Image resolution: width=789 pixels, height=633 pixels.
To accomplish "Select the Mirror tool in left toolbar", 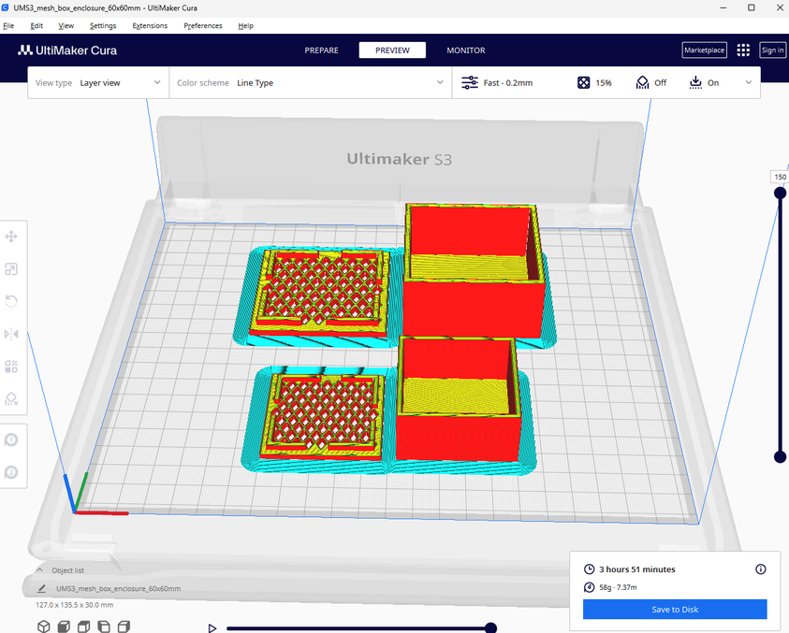I will coord(11,334).
